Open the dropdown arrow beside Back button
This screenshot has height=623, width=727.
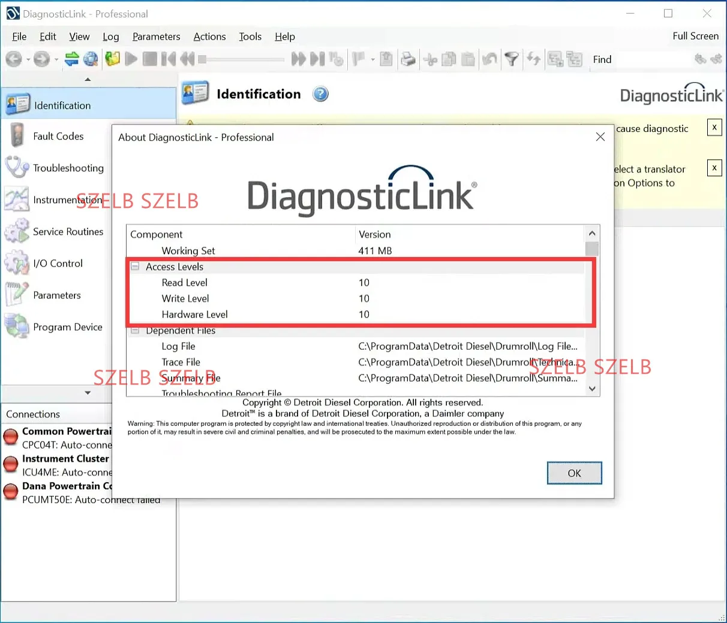coord(28,59)
